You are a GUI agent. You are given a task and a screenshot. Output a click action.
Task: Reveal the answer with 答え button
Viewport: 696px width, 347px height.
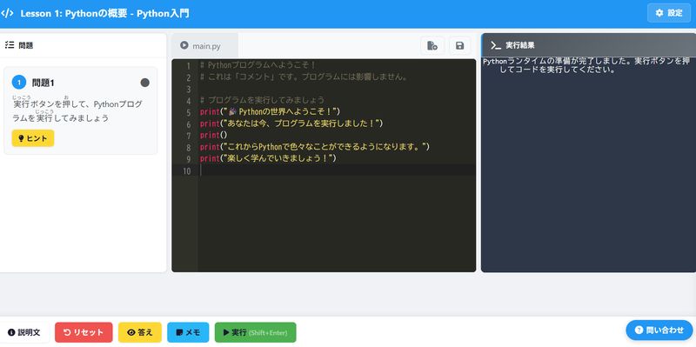(x=140, y=332)
